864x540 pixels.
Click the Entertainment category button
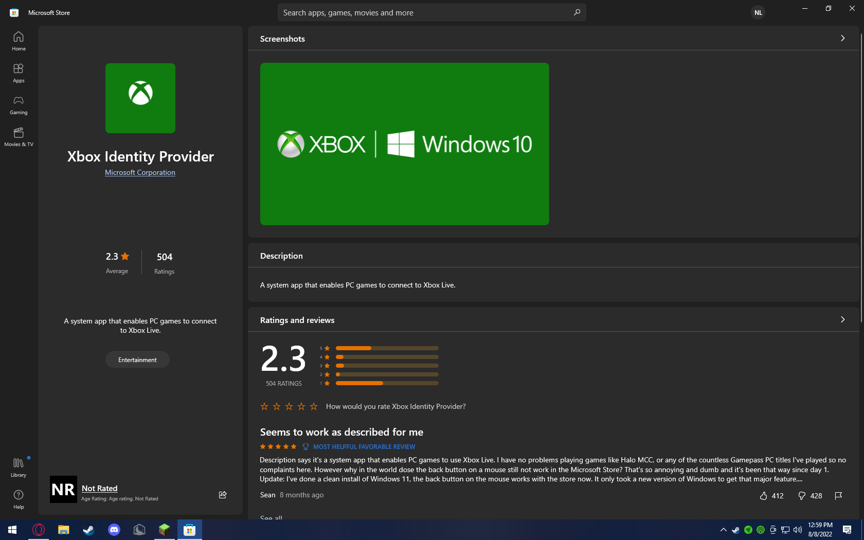coord(137,359)
